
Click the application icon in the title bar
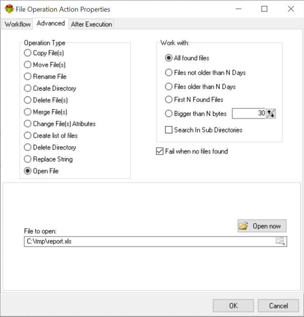point(9,9)
